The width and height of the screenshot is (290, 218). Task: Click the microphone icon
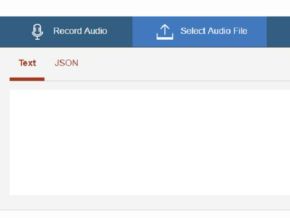[37, 31]
